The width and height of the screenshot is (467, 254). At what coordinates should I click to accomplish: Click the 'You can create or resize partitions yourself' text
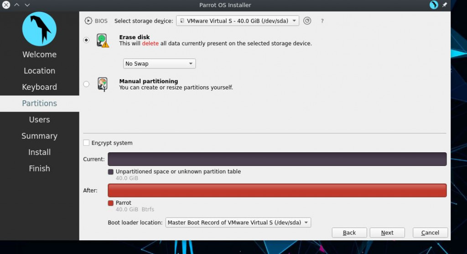pyautogui.click(x=176, y=88)
